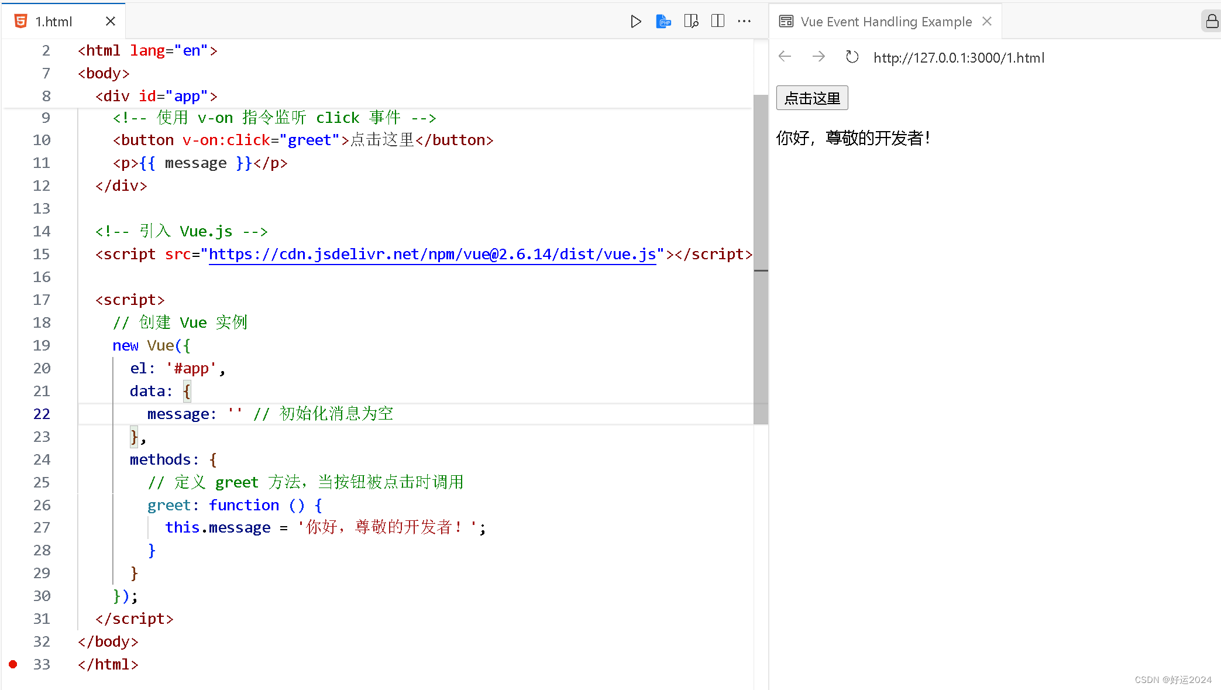Click the closing </body> tag line
The height and width of the screenshot is (690, 1221).
pyautogui.click(x=108, y=641)
